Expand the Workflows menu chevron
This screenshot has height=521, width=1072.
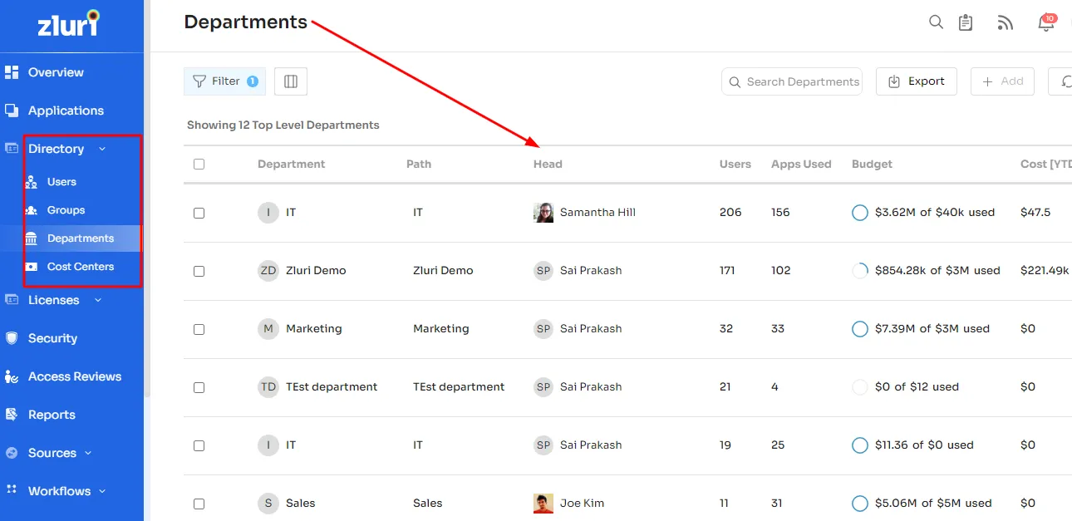point(102,491)
